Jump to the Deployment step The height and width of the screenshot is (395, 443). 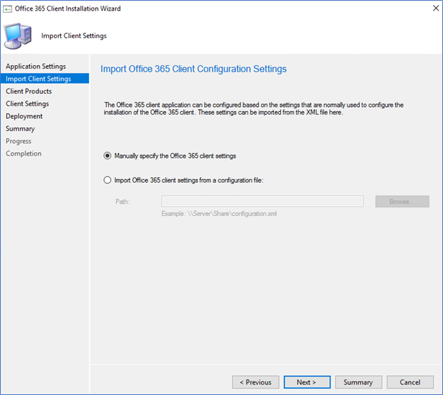pos(24,116)
